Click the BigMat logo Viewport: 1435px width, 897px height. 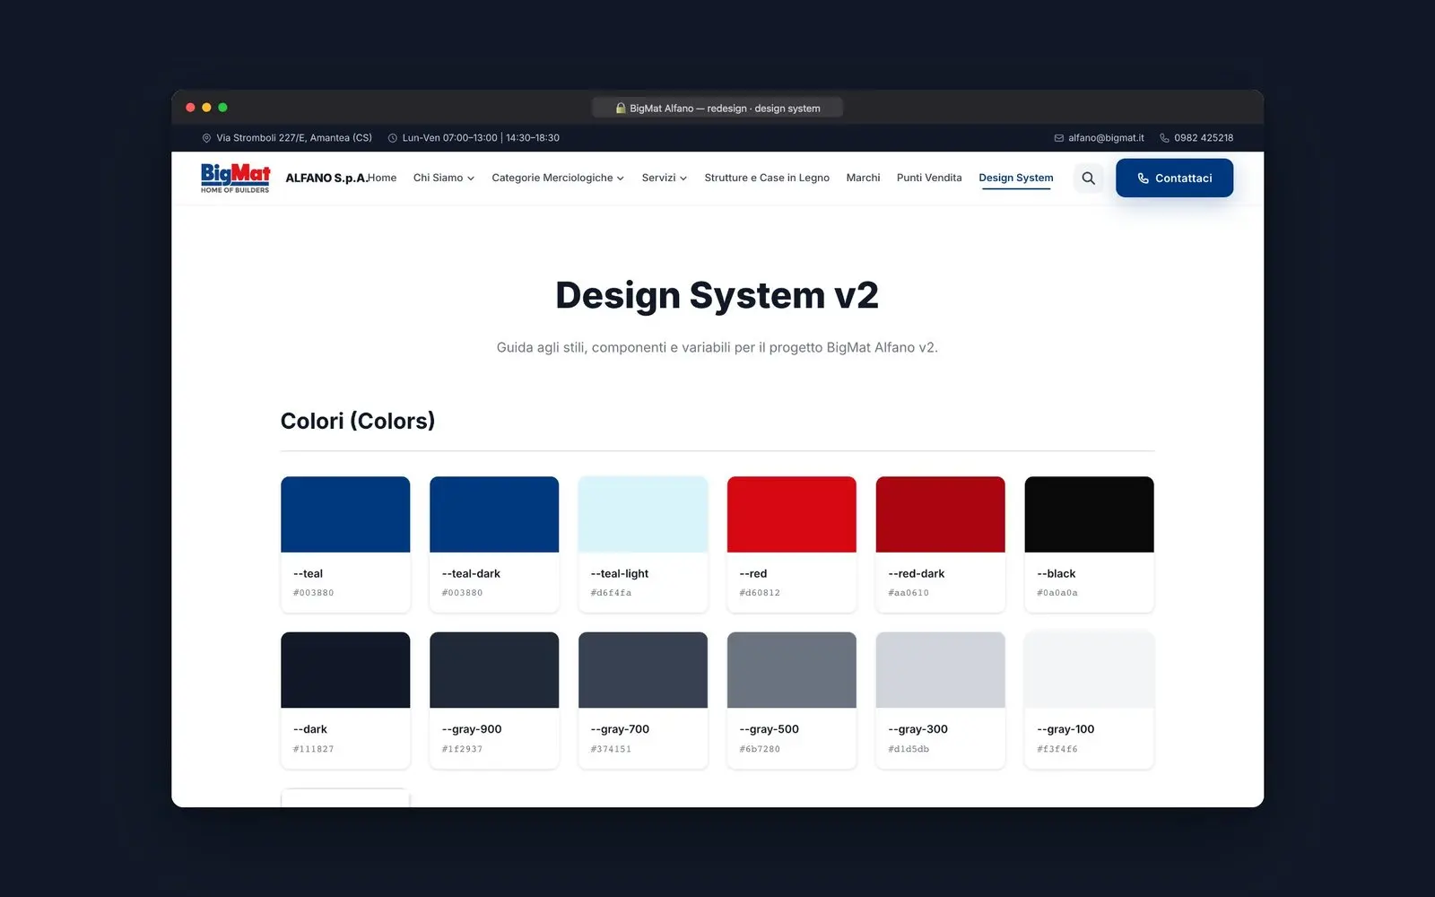[x=235, y=178]
